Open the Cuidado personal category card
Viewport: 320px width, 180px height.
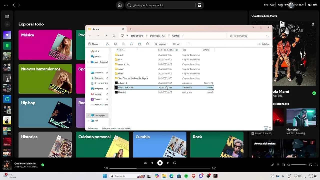[x=102, y=144]
